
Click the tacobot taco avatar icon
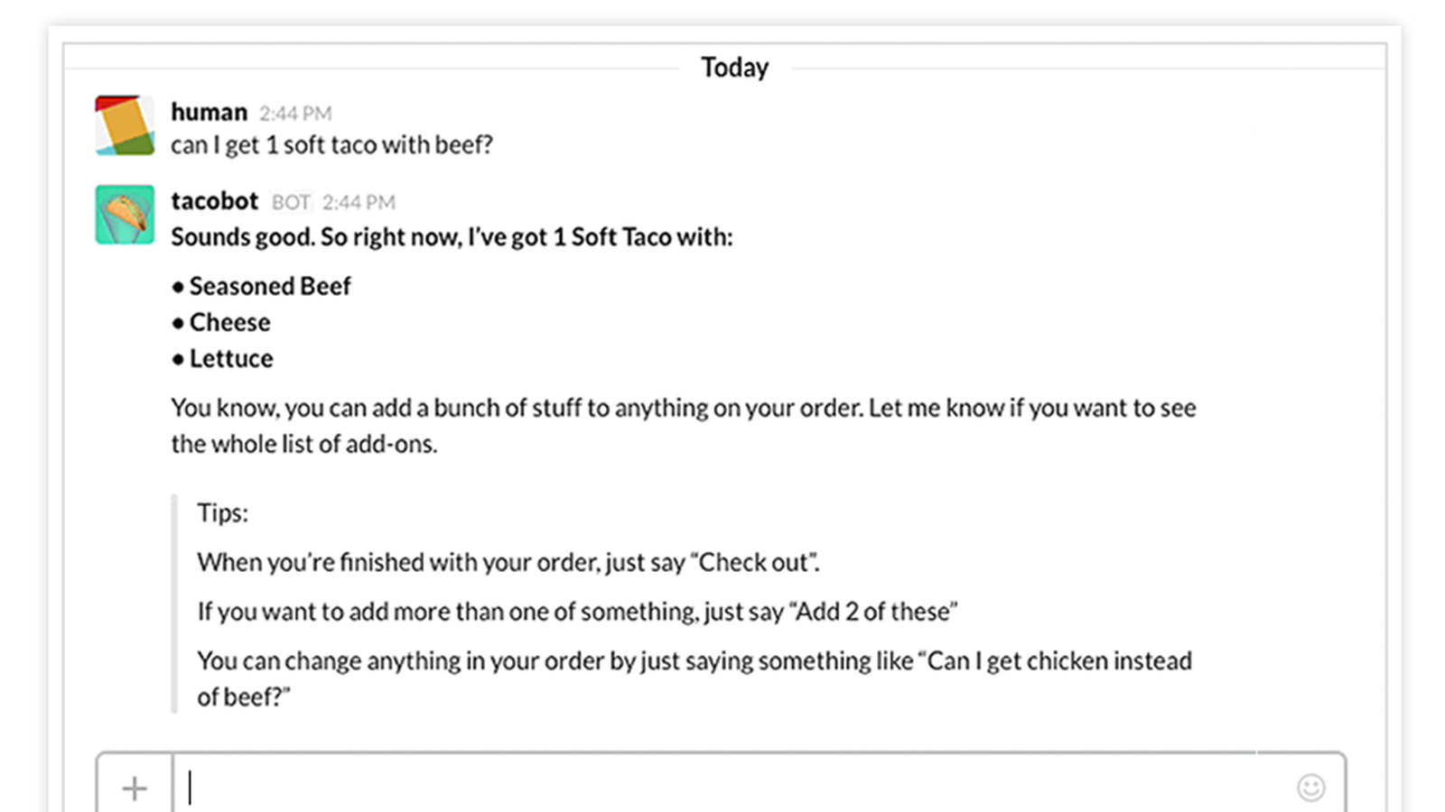tap(125, 215)
